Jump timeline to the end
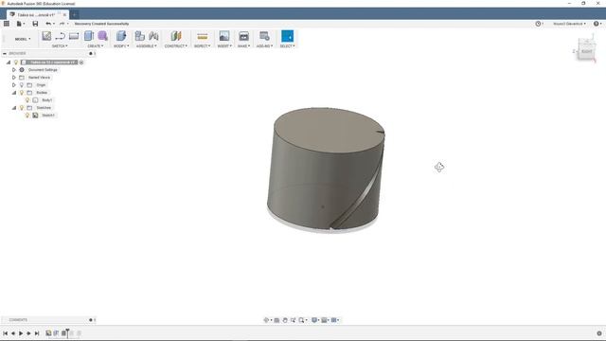This screenshot has height=341, width=606. [x=37, y=333]
